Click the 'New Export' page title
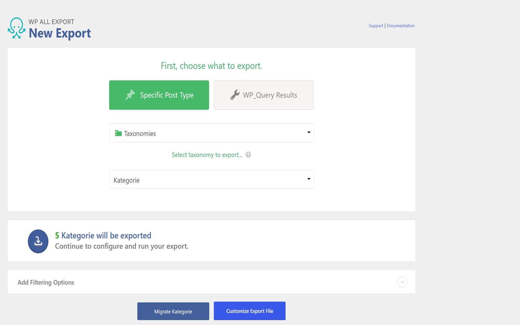This screenshot has width=520, height=325. point(60,33)
